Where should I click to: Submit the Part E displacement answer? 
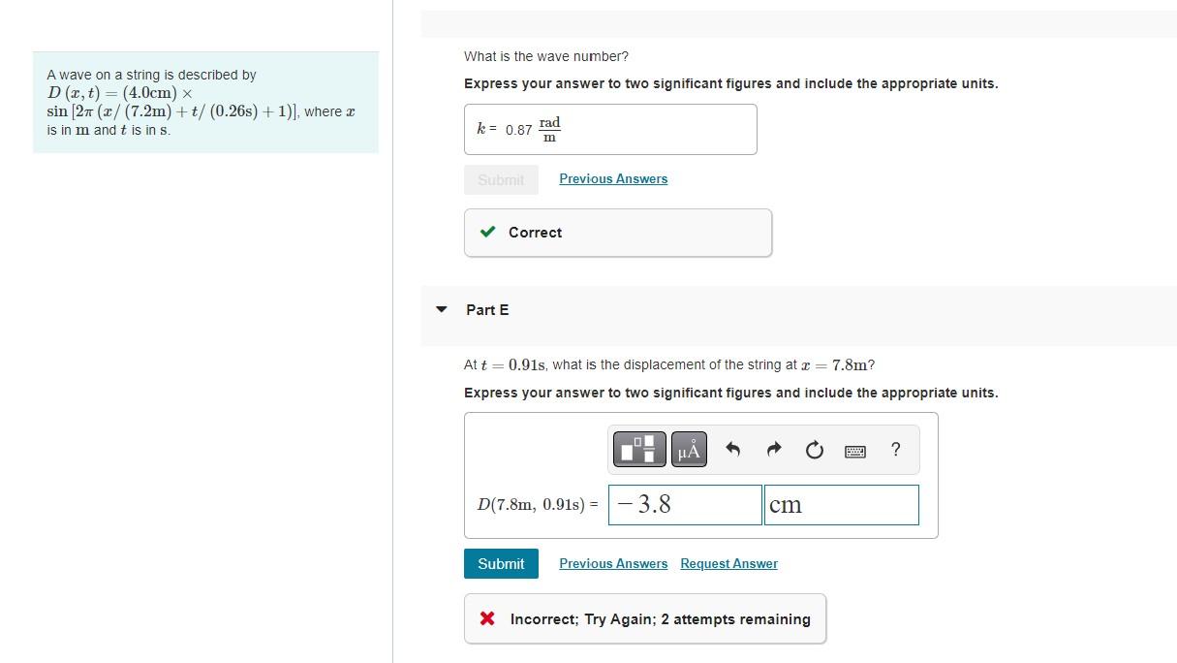501,563
